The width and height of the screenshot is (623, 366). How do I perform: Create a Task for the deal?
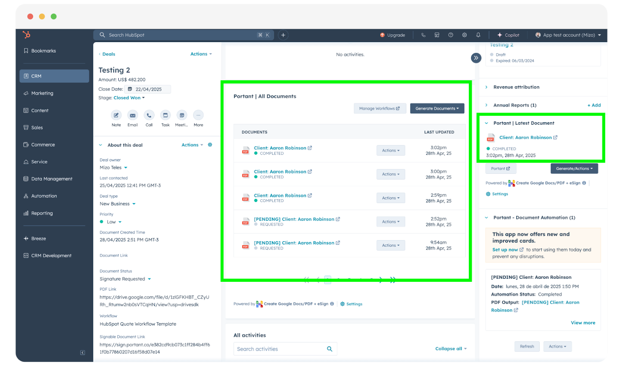pos(165,115)
